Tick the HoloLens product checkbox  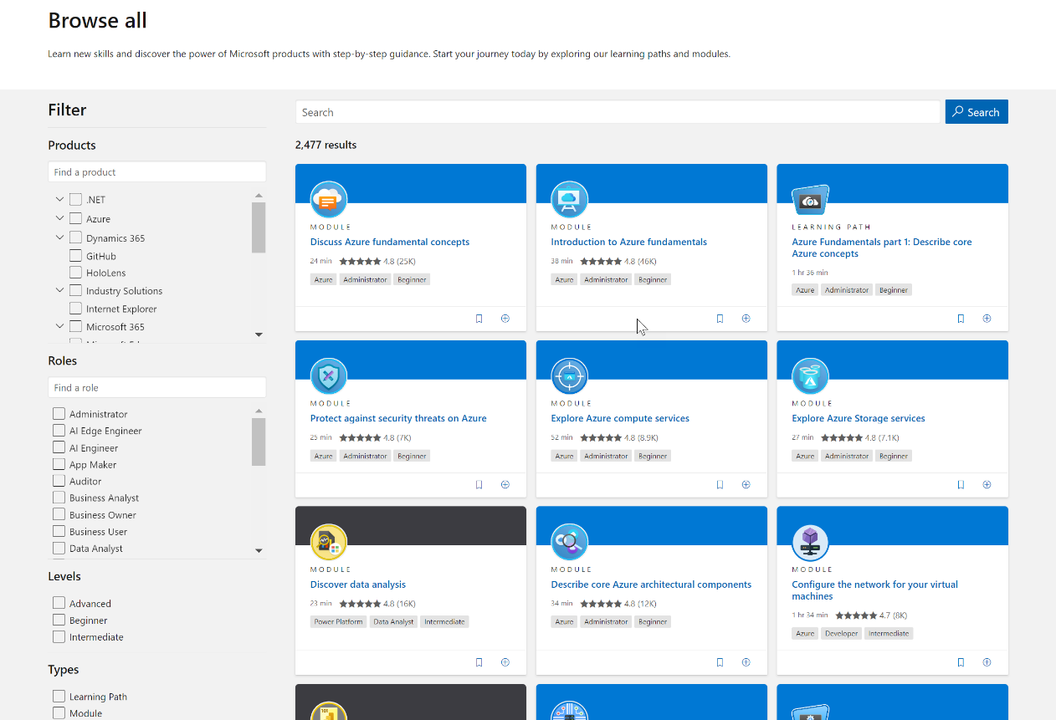[x=76, y=273]
